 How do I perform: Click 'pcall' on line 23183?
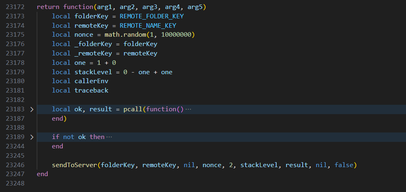point(133,109)
